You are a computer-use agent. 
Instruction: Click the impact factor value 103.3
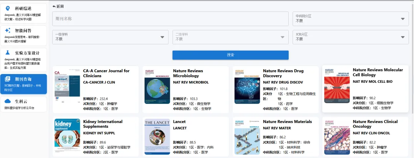[194, 99]
